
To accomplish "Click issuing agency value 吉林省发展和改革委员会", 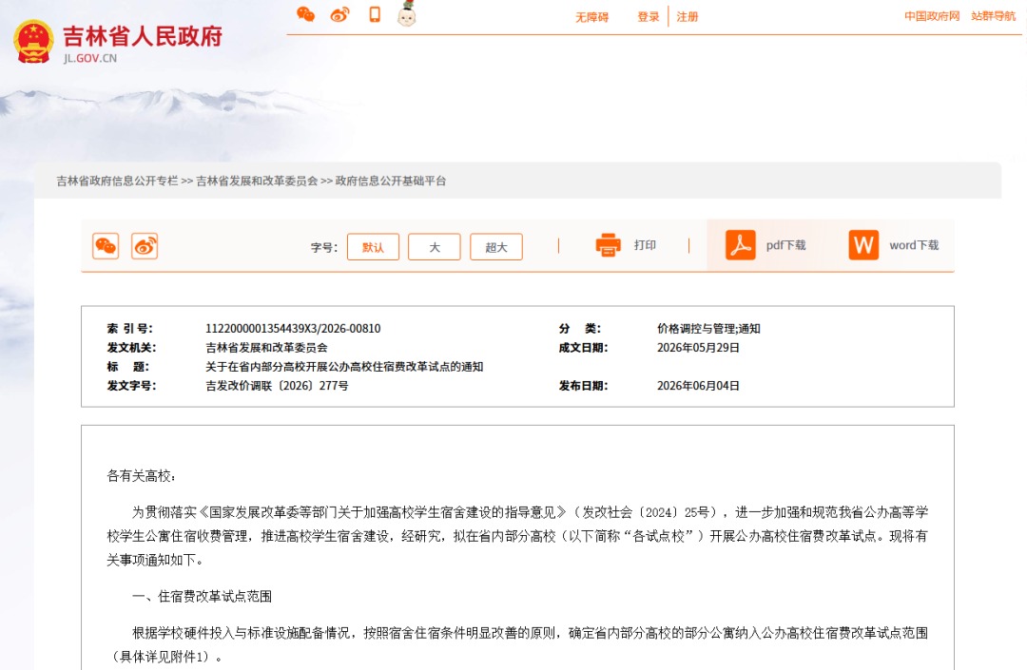I will (266, 348).
